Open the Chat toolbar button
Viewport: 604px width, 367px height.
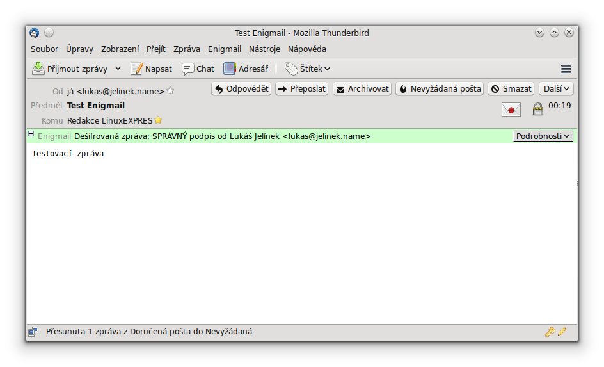(198, 69)
